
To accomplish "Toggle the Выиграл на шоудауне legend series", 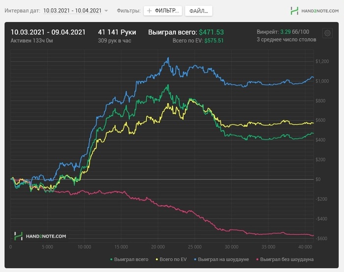I will pyautogui.click(x=221, y=260).
